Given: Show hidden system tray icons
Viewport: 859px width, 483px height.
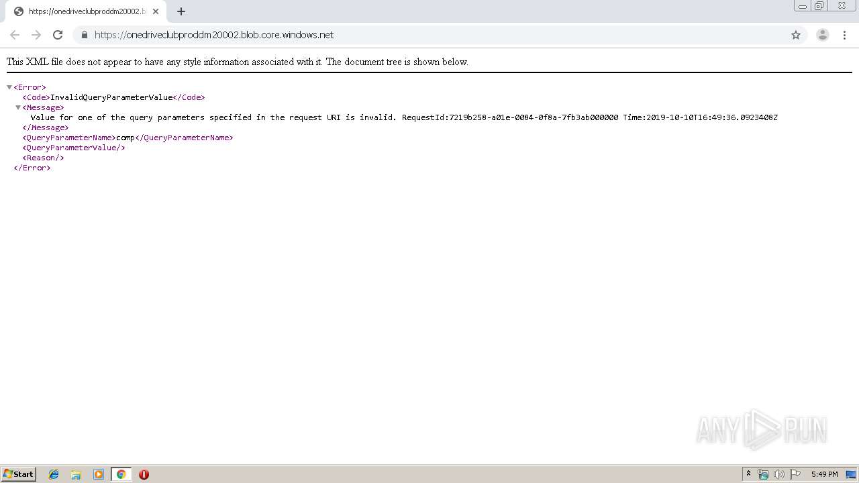Looking at the screenshot, I should (x=748, y=474).
